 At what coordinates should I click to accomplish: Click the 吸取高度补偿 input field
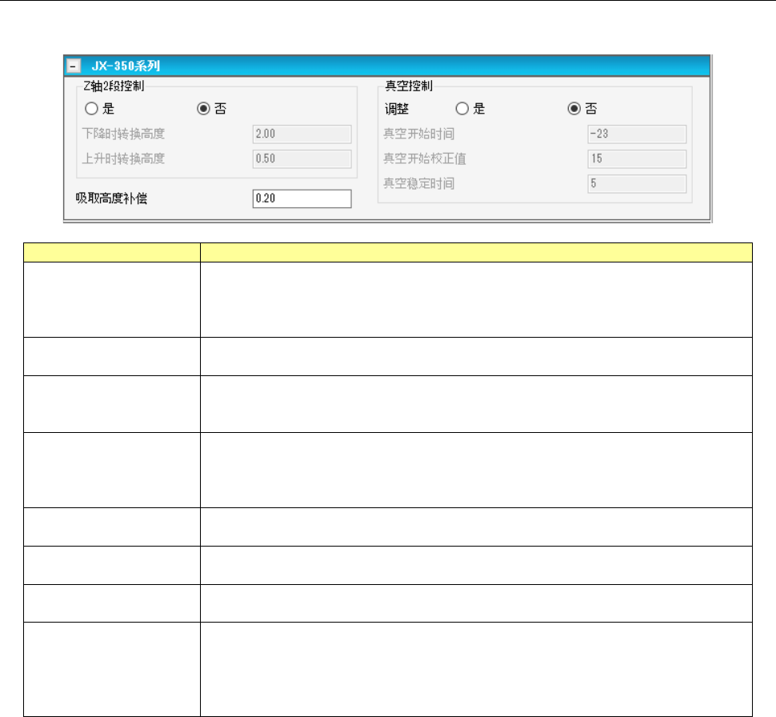pyautogui.click(x=302, y=198)
